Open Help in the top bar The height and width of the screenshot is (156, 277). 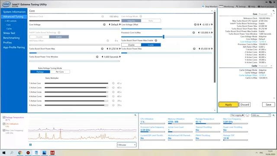pyautogui.click(x=252, y=6)
